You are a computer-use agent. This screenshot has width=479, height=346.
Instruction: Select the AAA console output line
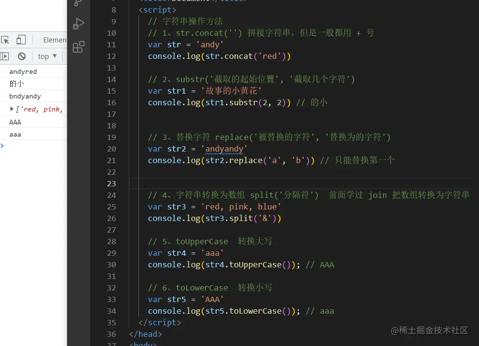pyautogui.click(x=15, y=122)
